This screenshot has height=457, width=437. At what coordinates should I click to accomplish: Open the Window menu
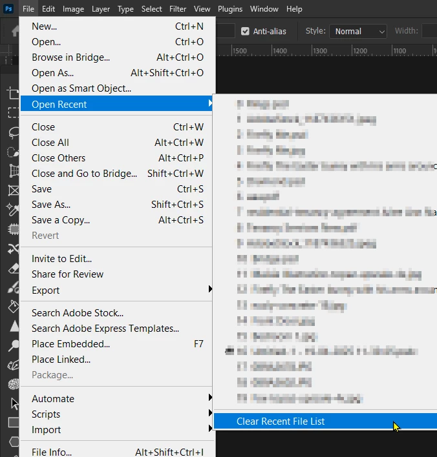pos(264,9)
